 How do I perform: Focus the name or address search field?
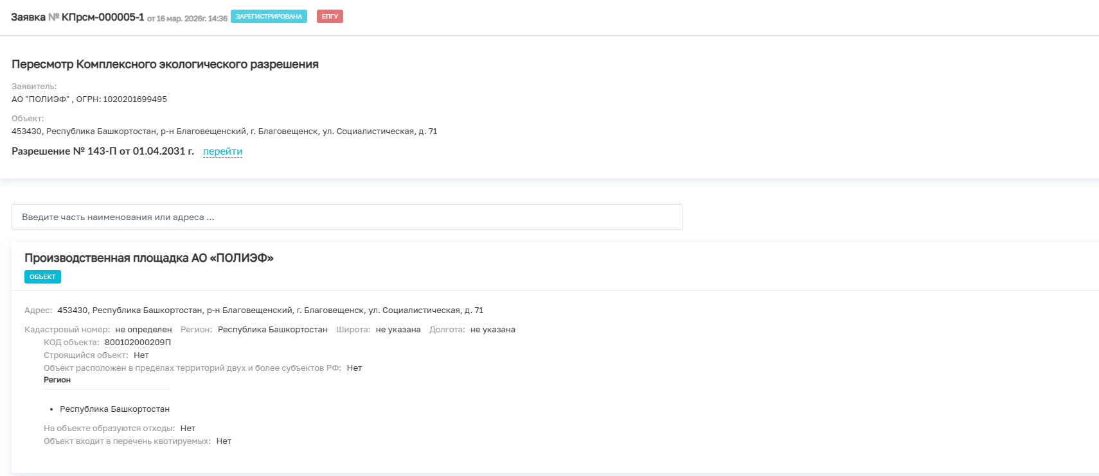click(x=347, y=217)
